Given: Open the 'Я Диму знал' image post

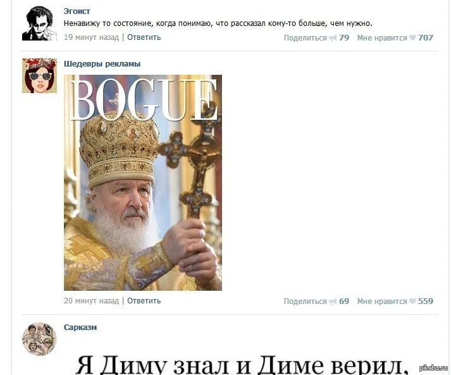Looking at the screenshot, I should 242,365.
